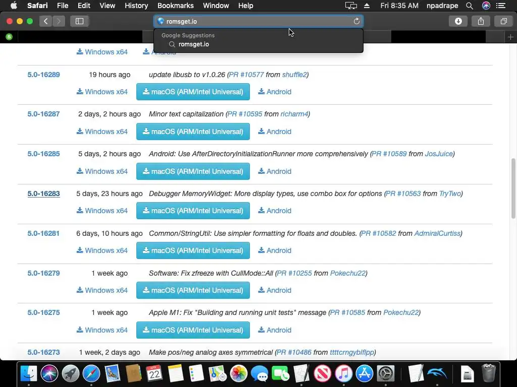
Task: Open Notification Center in menu bar
Action: pos(501,6)
